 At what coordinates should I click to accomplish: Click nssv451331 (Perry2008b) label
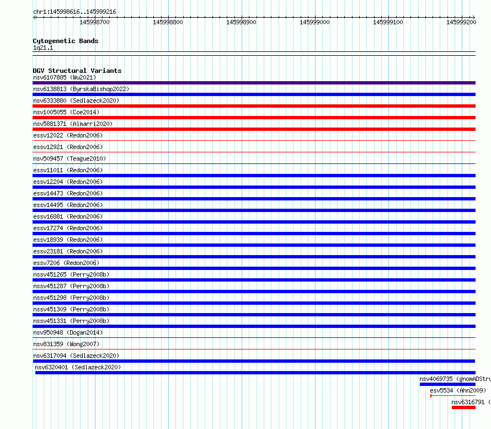point(71,321)
